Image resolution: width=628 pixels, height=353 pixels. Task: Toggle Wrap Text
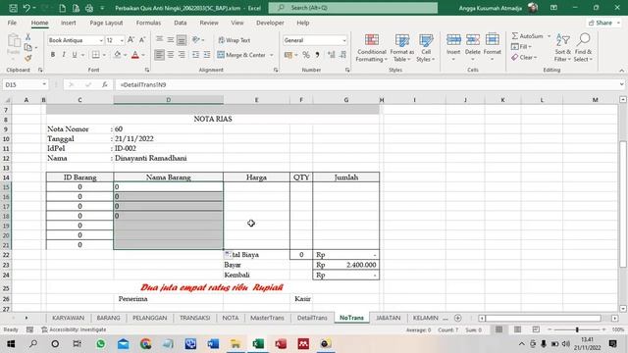pos(235,40)
